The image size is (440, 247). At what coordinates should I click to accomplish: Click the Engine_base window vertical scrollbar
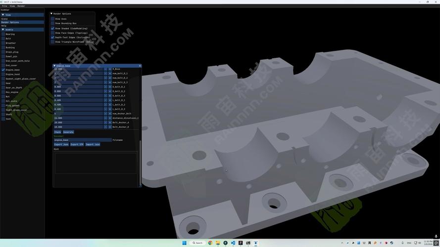(140, 163)
